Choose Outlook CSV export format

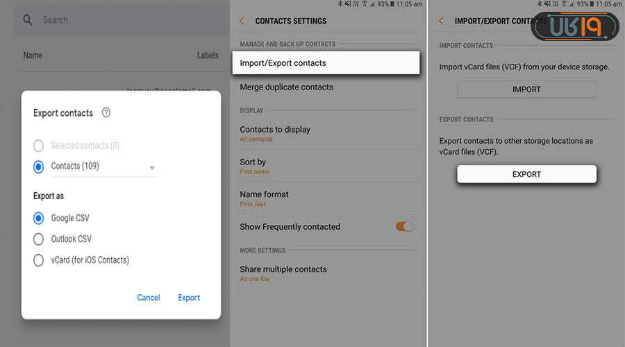39,239
